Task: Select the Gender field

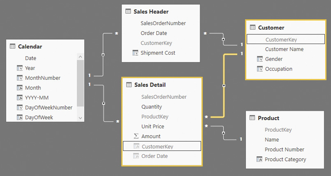Action: pos(274,59)
